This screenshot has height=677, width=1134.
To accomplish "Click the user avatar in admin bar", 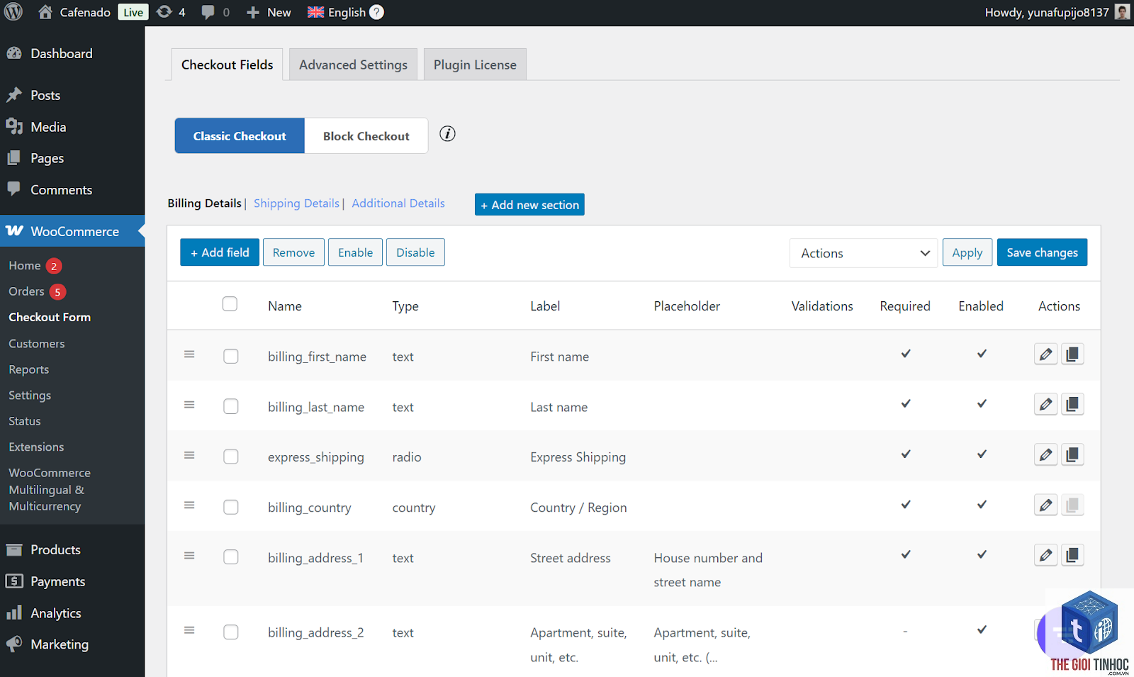I will coord(1122,12).
